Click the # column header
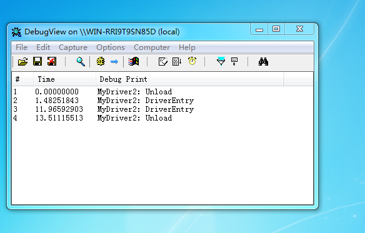The height and width of the screenshot is (233, 365). 22,79
